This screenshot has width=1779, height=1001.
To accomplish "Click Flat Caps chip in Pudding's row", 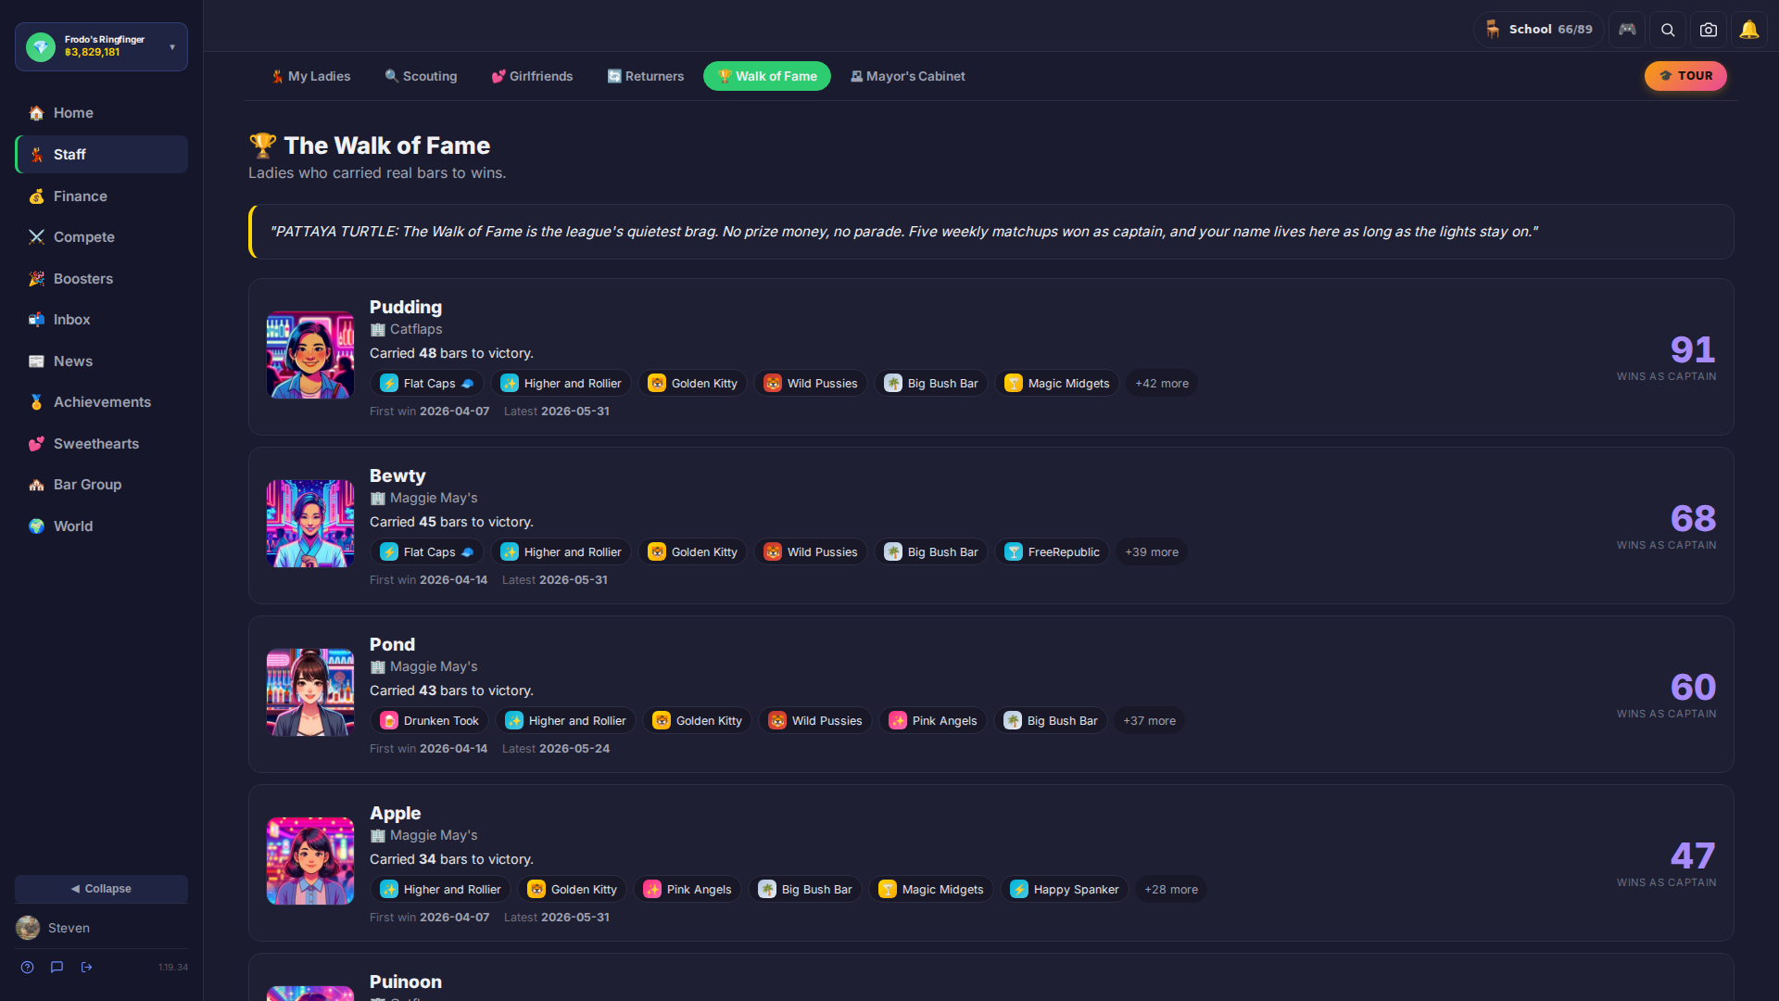I will (427, 384).
